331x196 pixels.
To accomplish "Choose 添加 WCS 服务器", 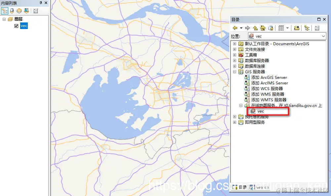I will pyautogui.click(x=267, y=88).
